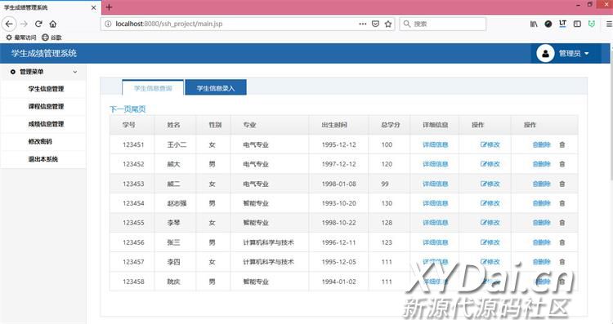Go to browser home icon

pyautogui.click(x=53, y=24)
